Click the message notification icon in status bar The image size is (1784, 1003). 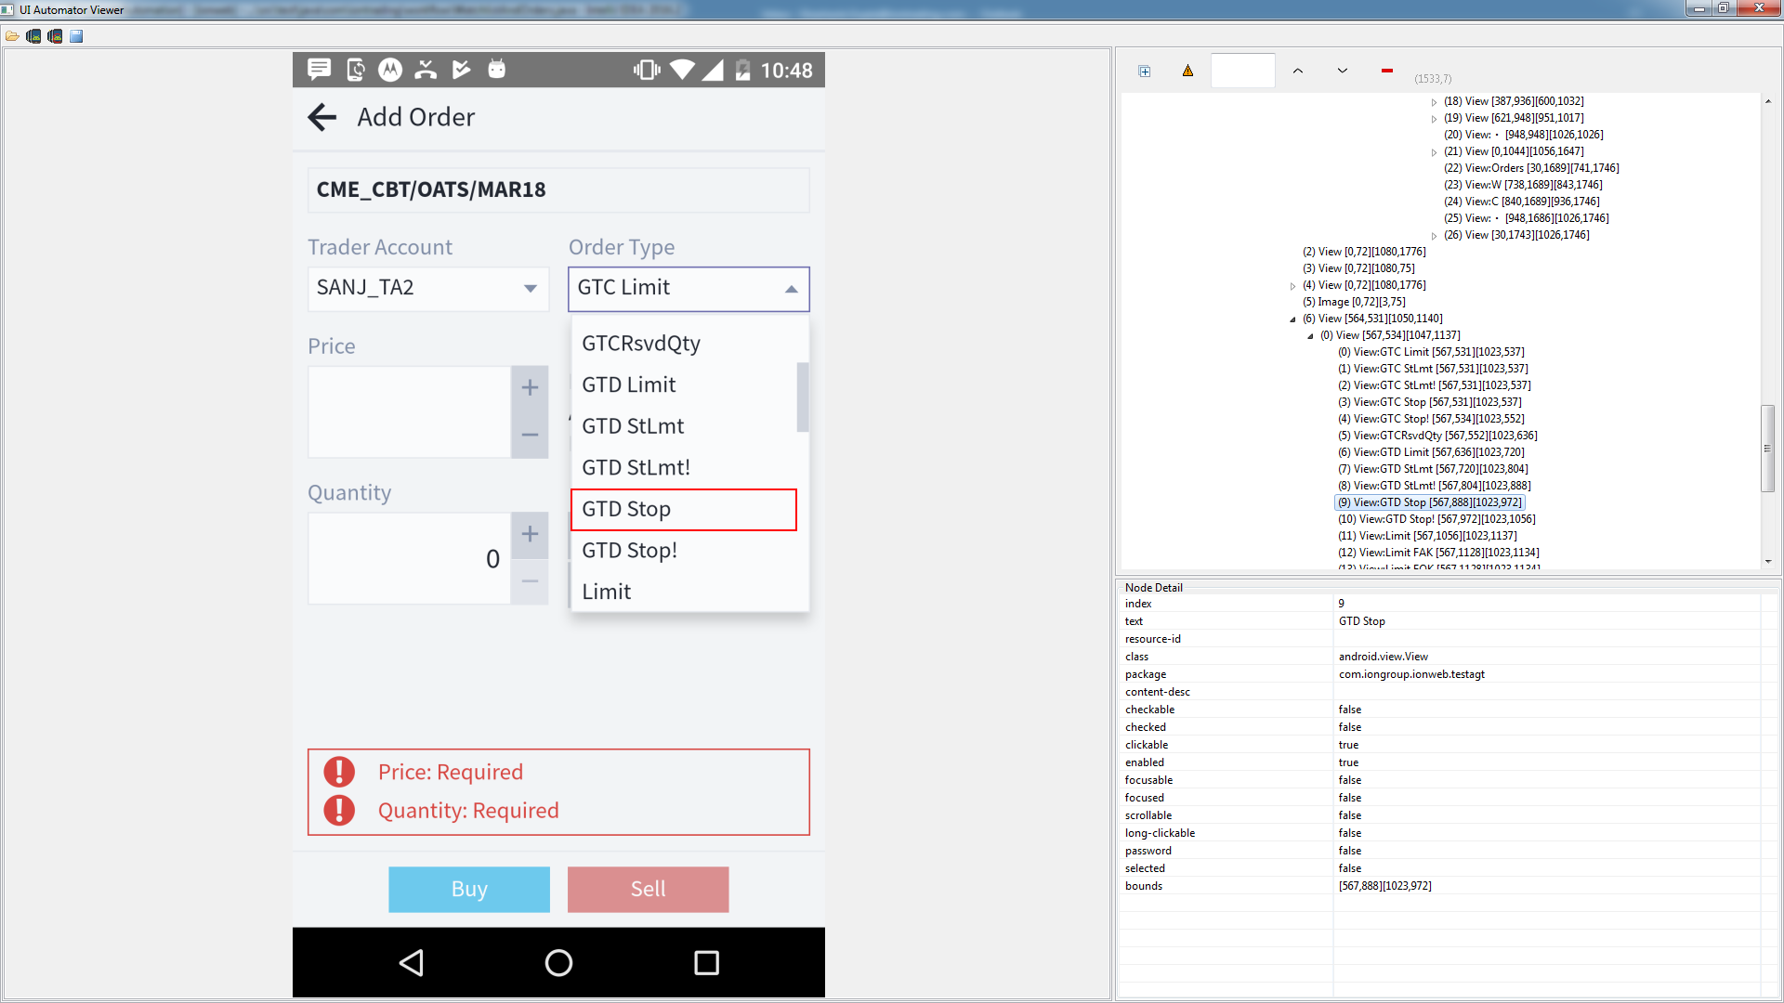click(319, 69)
